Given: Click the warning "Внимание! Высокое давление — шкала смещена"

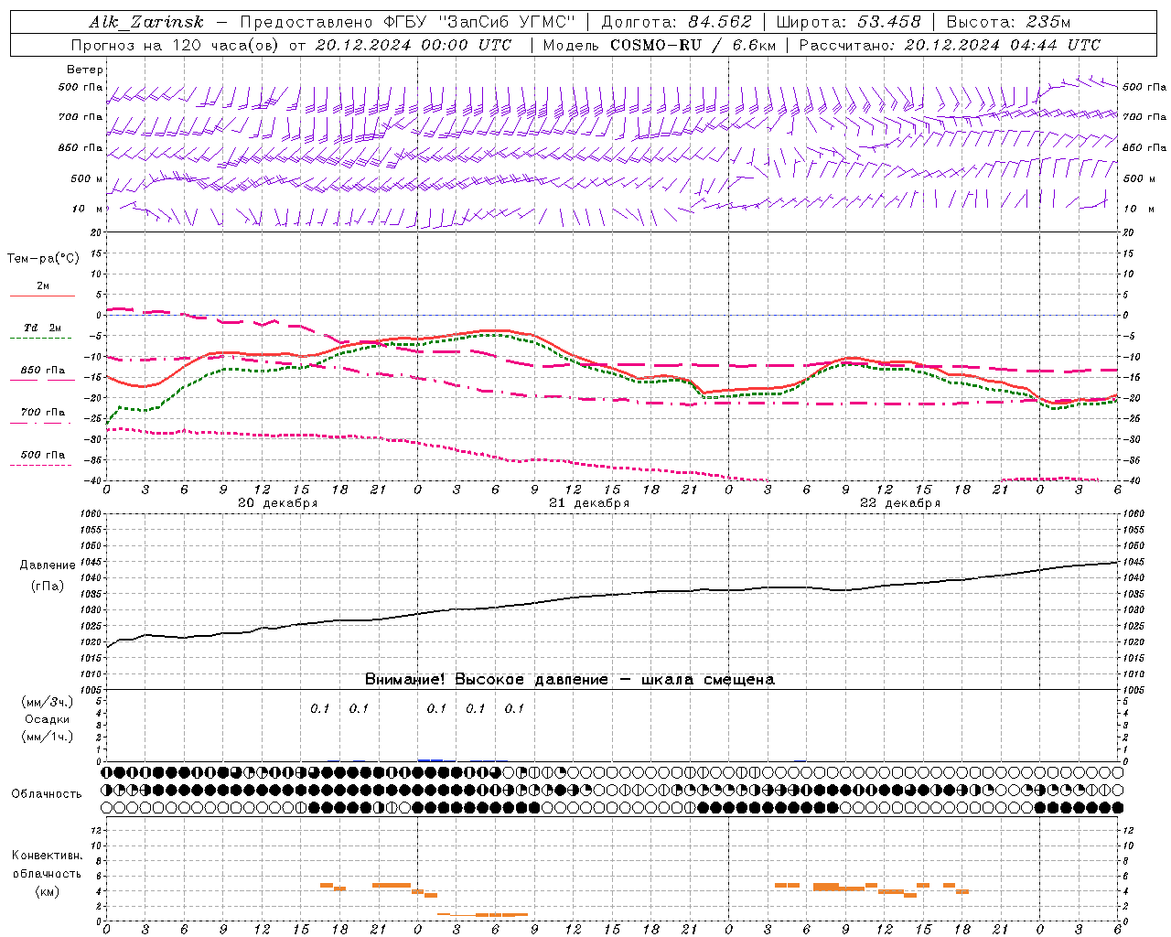Looking at the screenshot, I should click(570, 680).
